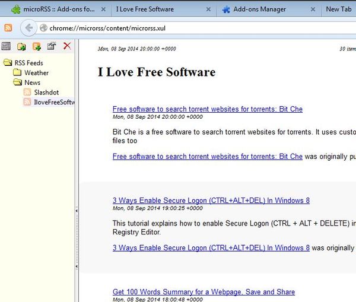Click the add new folder icon
Screen dimensions: 356x302
pos(21,46)
